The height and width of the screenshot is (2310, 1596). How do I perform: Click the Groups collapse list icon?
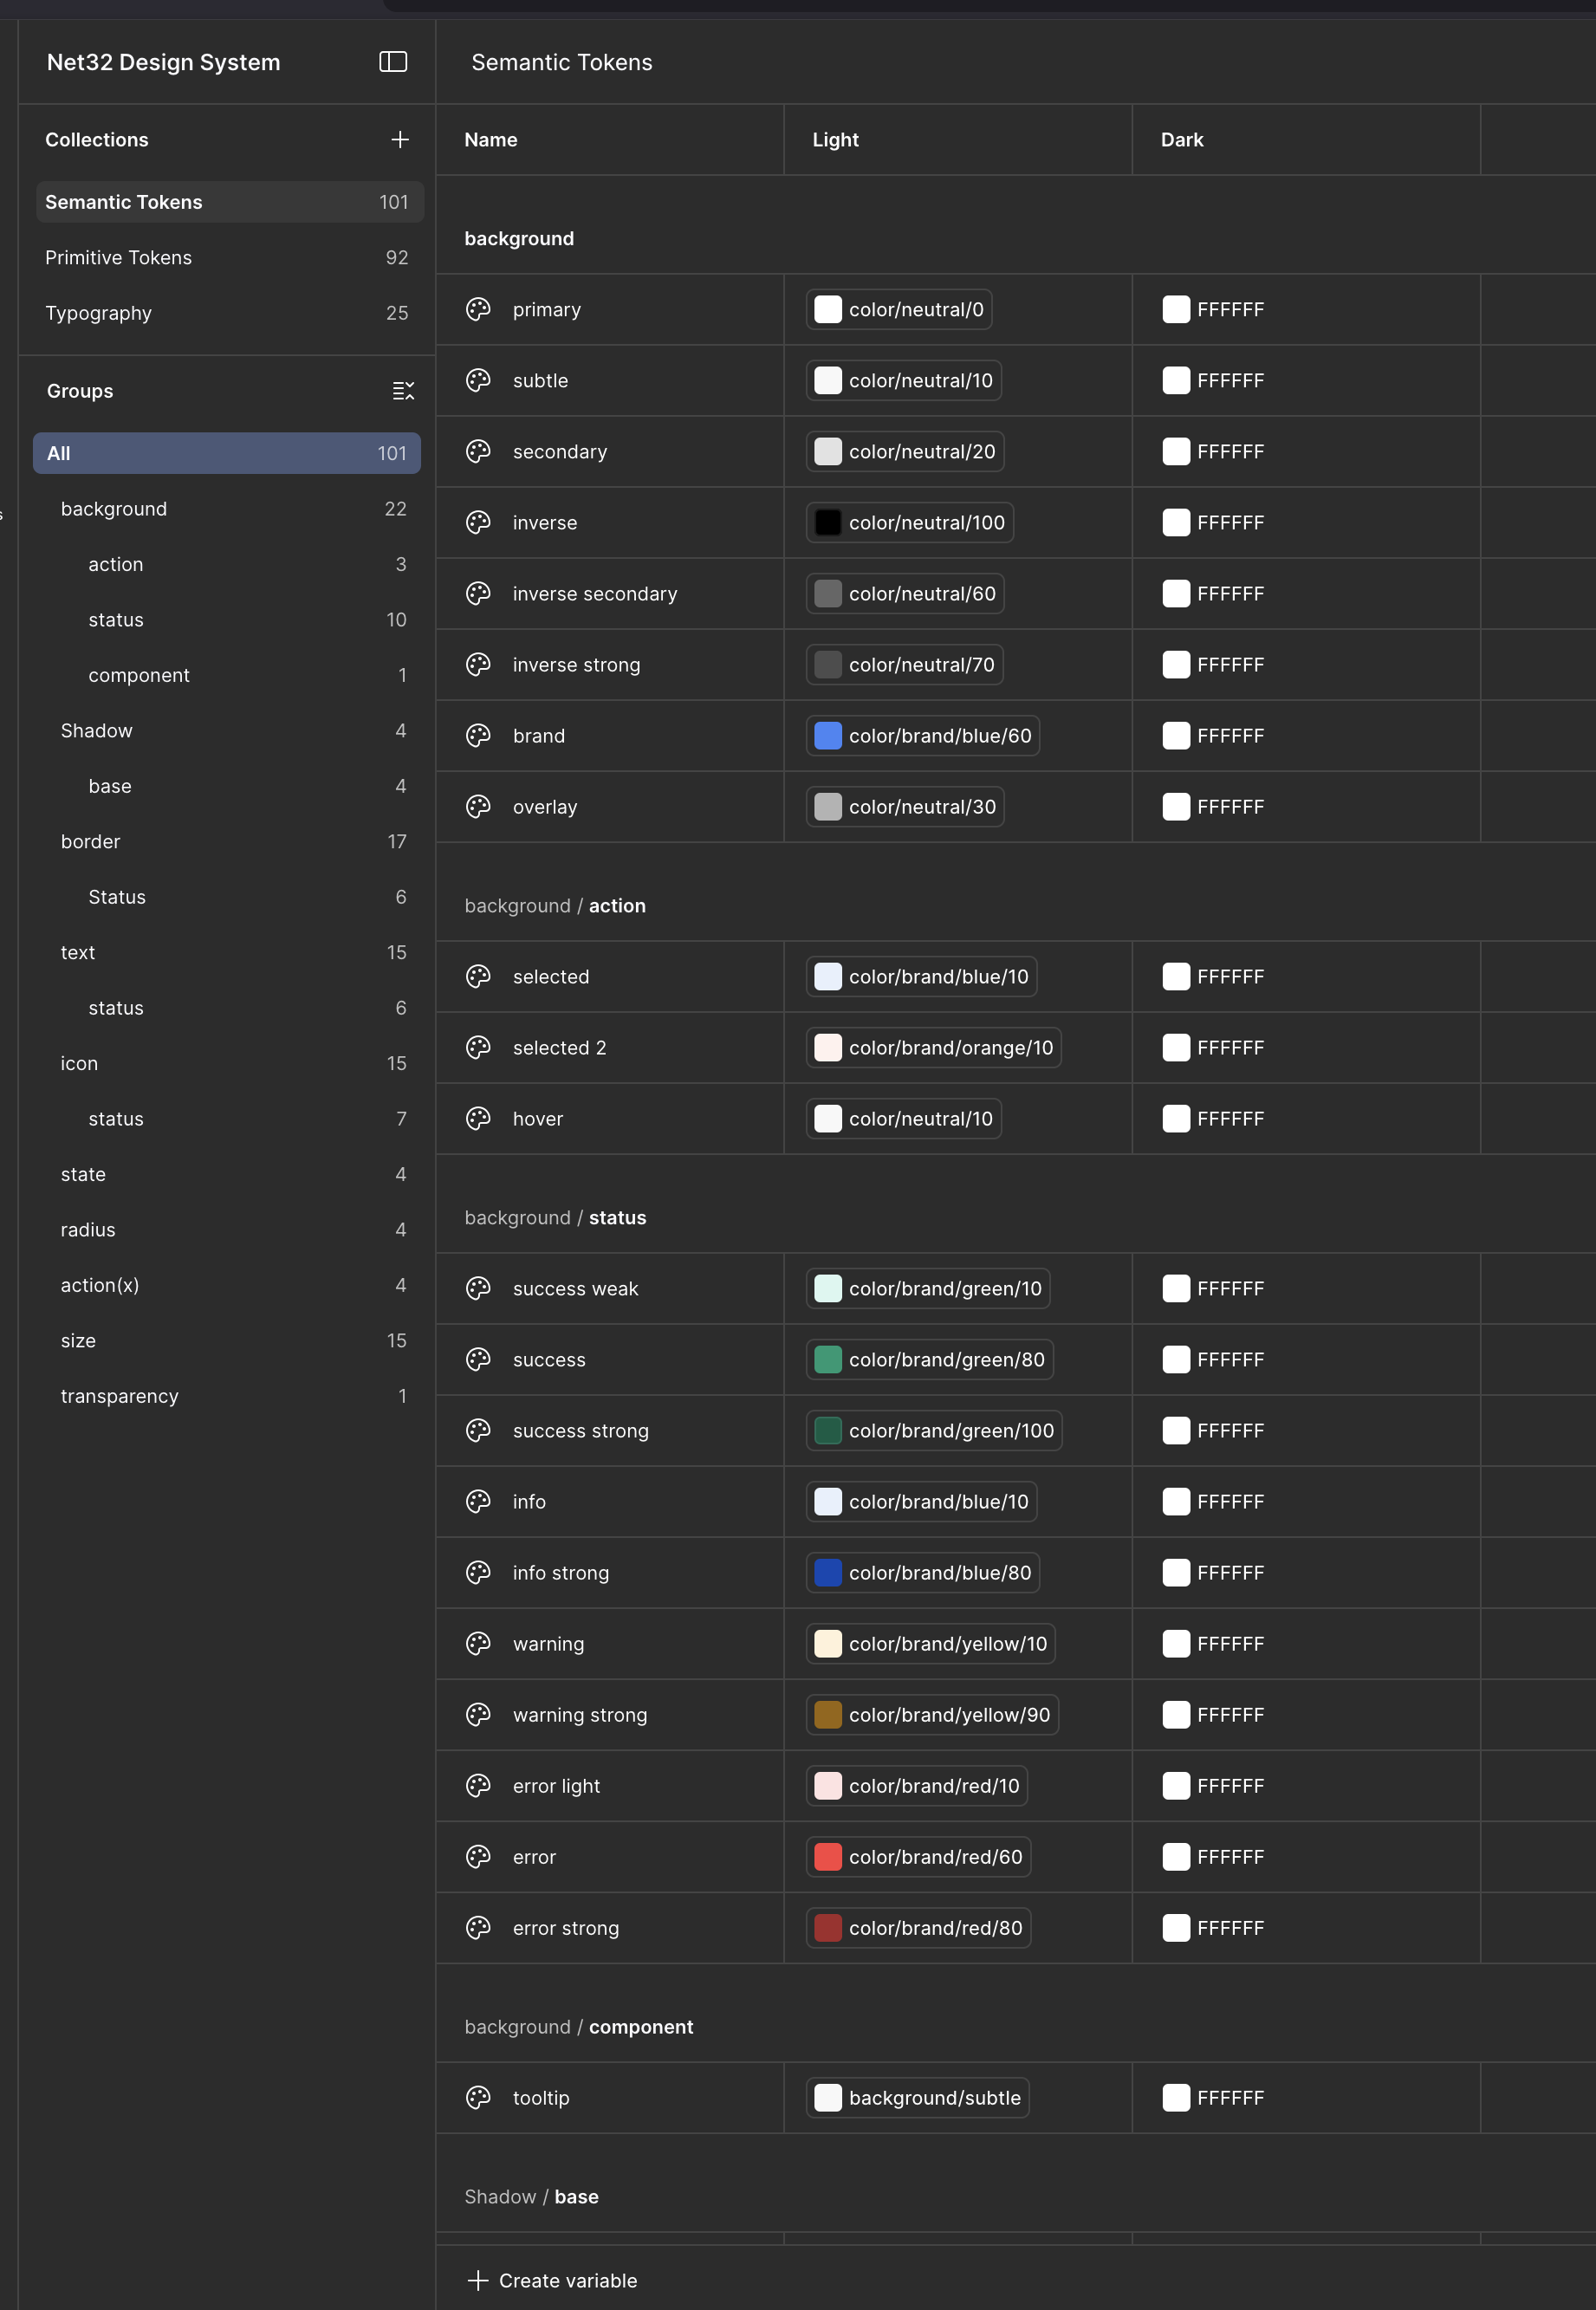403,391
